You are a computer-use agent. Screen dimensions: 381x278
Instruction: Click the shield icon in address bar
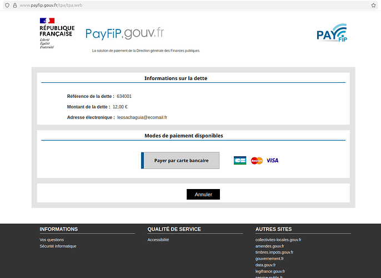pyautogui.click(x=6, y=5)
